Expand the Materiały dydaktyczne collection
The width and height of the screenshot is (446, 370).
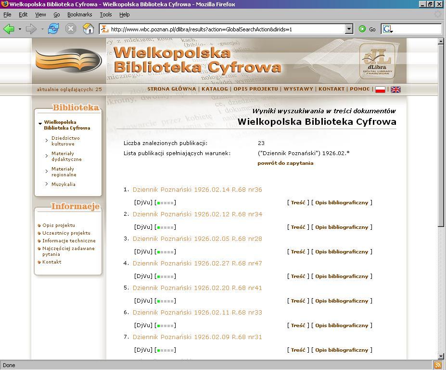[47, 156]
